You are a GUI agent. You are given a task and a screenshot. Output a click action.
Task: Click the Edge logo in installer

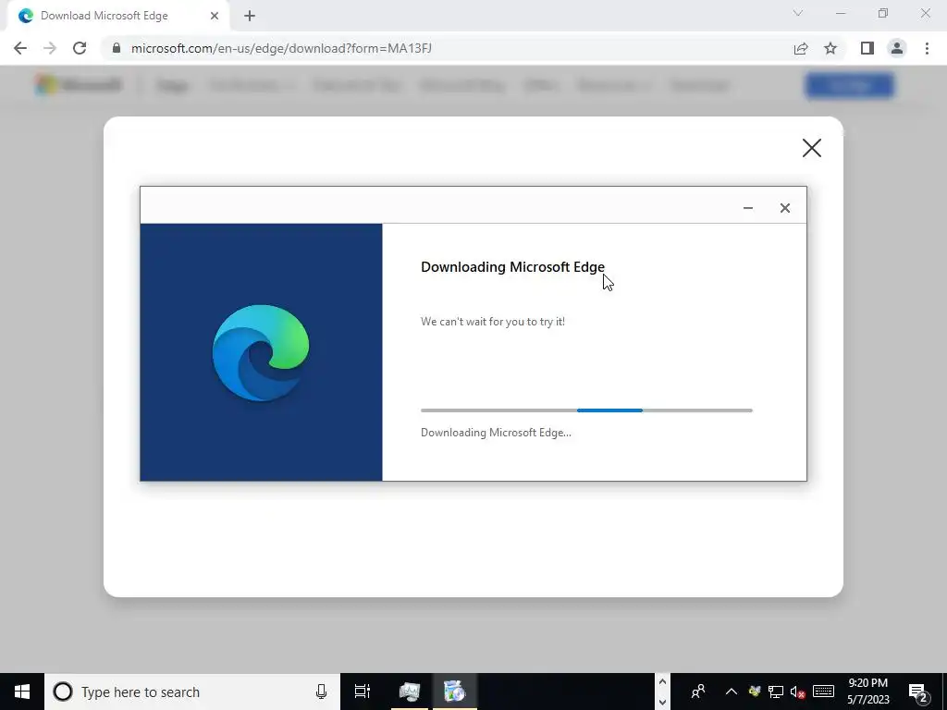261,352
